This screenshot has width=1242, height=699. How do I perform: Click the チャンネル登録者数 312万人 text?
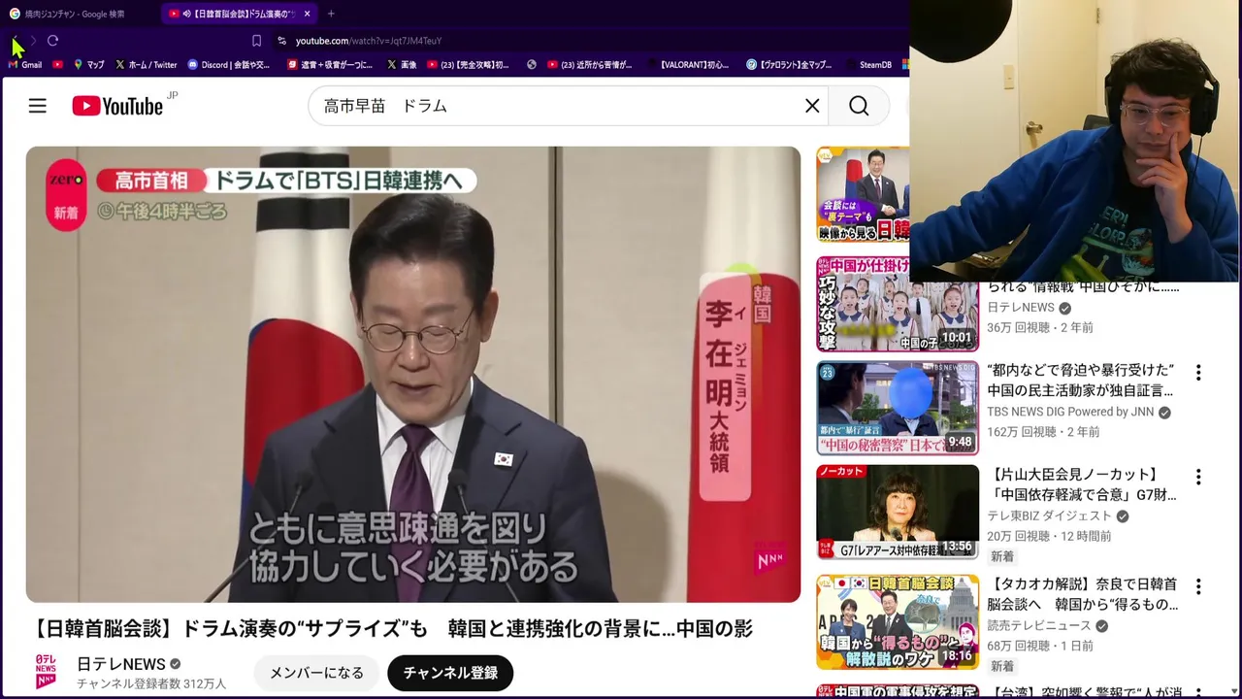pyautogui.click(x=151, y=683)
